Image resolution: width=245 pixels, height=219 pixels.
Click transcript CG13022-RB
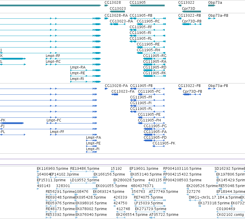point(189,16)
